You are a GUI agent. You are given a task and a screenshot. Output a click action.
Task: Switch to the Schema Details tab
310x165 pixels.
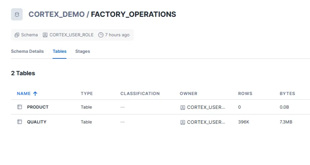coord(27,51)
